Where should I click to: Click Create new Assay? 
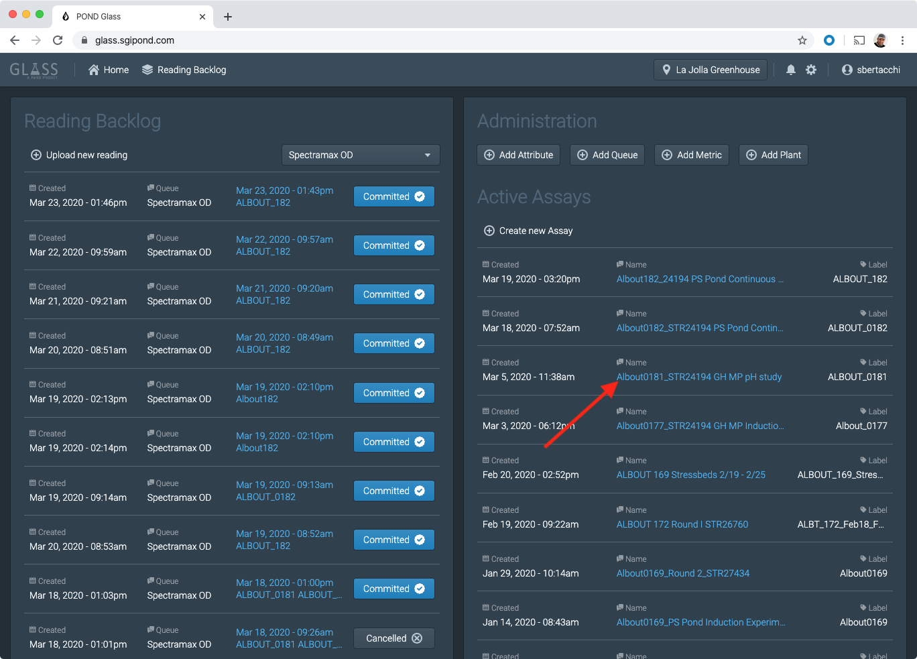coord(528,231)
